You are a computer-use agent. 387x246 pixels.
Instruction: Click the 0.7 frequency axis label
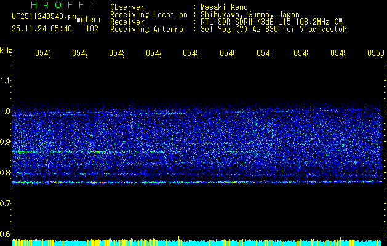click(5, 204)
